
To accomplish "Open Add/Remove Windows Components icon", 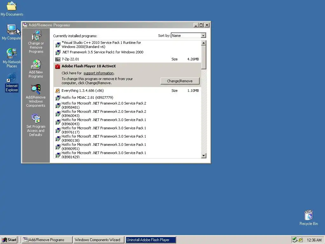I will pos(36,89).
